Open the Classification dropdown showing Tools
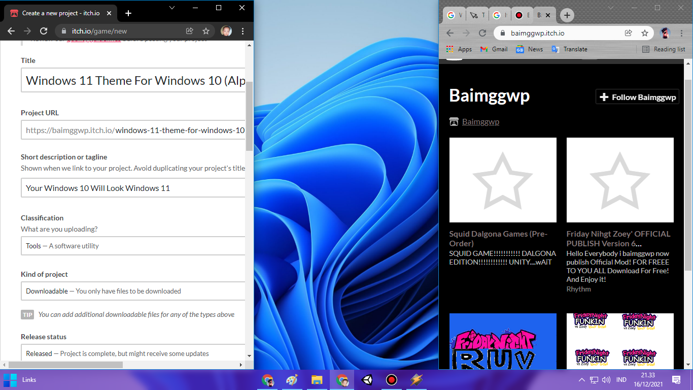The width and height of the screenshot is (693, 390). pyautogui.click(x=133, y=246)
